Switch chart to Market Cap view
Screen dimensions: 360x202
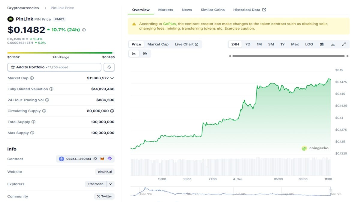point(158,44)
